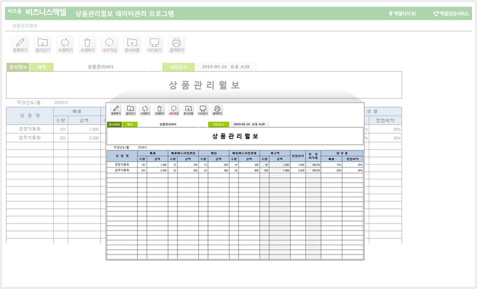This screenshot has height=289, width=477.
Task: Open 엑셀지식 IN link in green header
Action: point(402,14)
